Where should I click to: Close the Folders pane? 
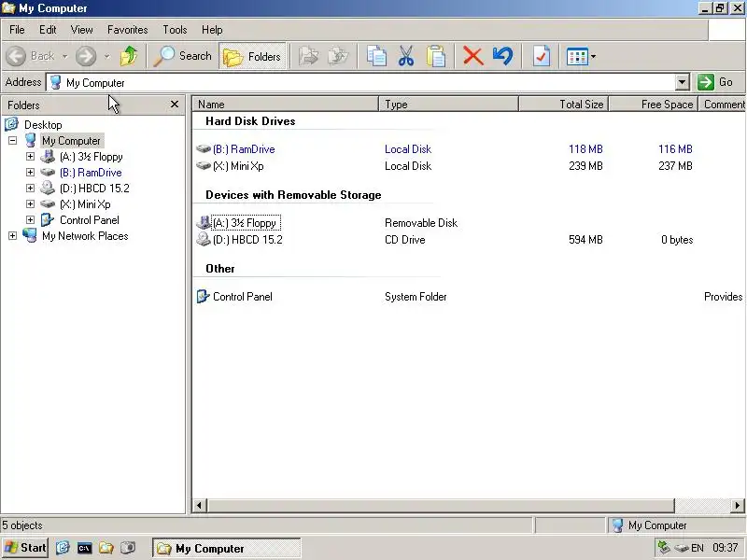pos(175,105)
